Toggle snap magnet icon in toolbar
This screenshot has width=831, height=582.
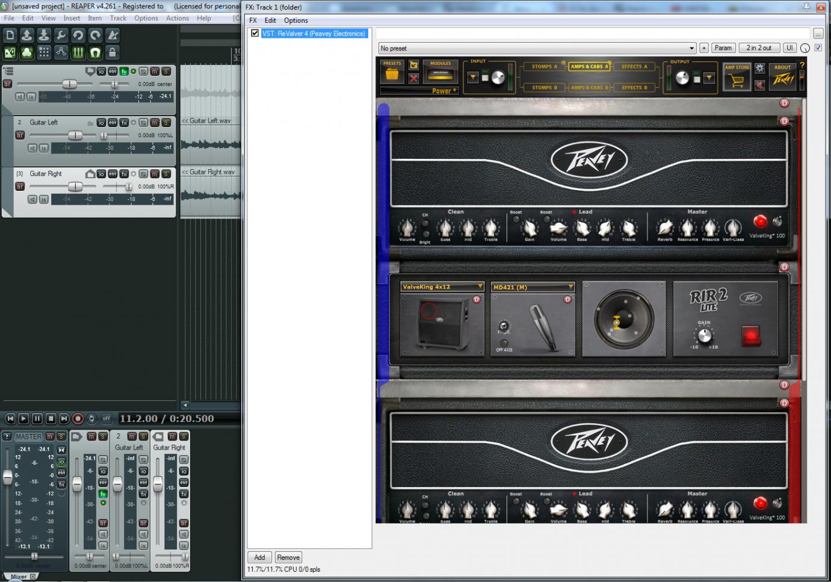point(95,53)
